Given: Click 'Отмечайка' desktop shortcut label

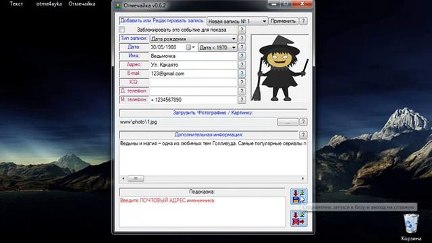Looking at the screenshot, I should 82,4.
